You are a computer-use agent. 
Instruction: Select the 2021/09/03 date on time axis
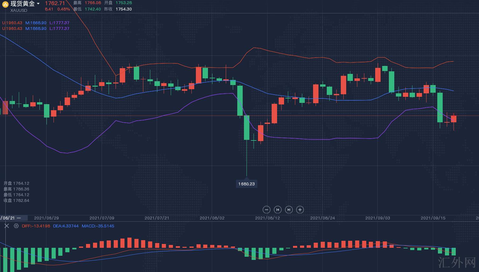(377, 218)
